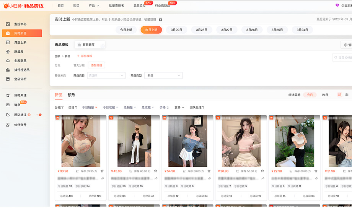
Task: Sort by 价格
Action: 164,107
